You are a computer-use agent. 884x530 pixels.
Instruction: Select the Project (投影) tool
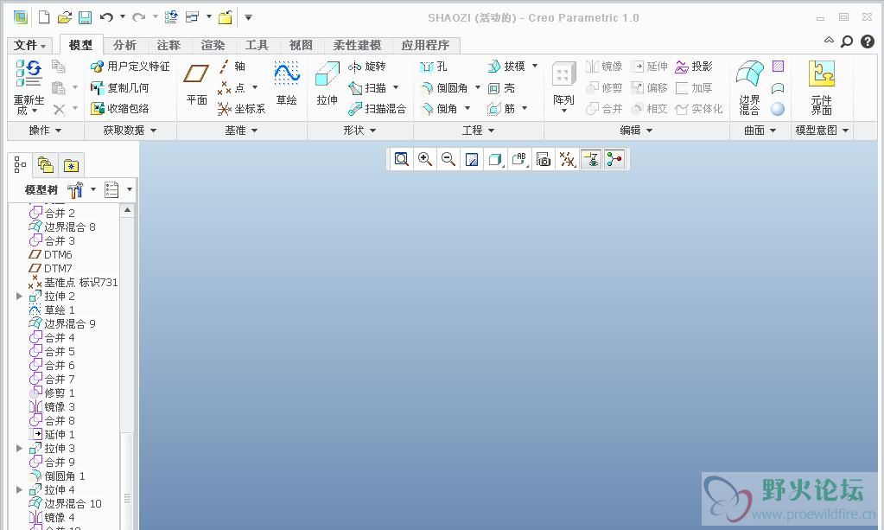(x=694, y=67)
